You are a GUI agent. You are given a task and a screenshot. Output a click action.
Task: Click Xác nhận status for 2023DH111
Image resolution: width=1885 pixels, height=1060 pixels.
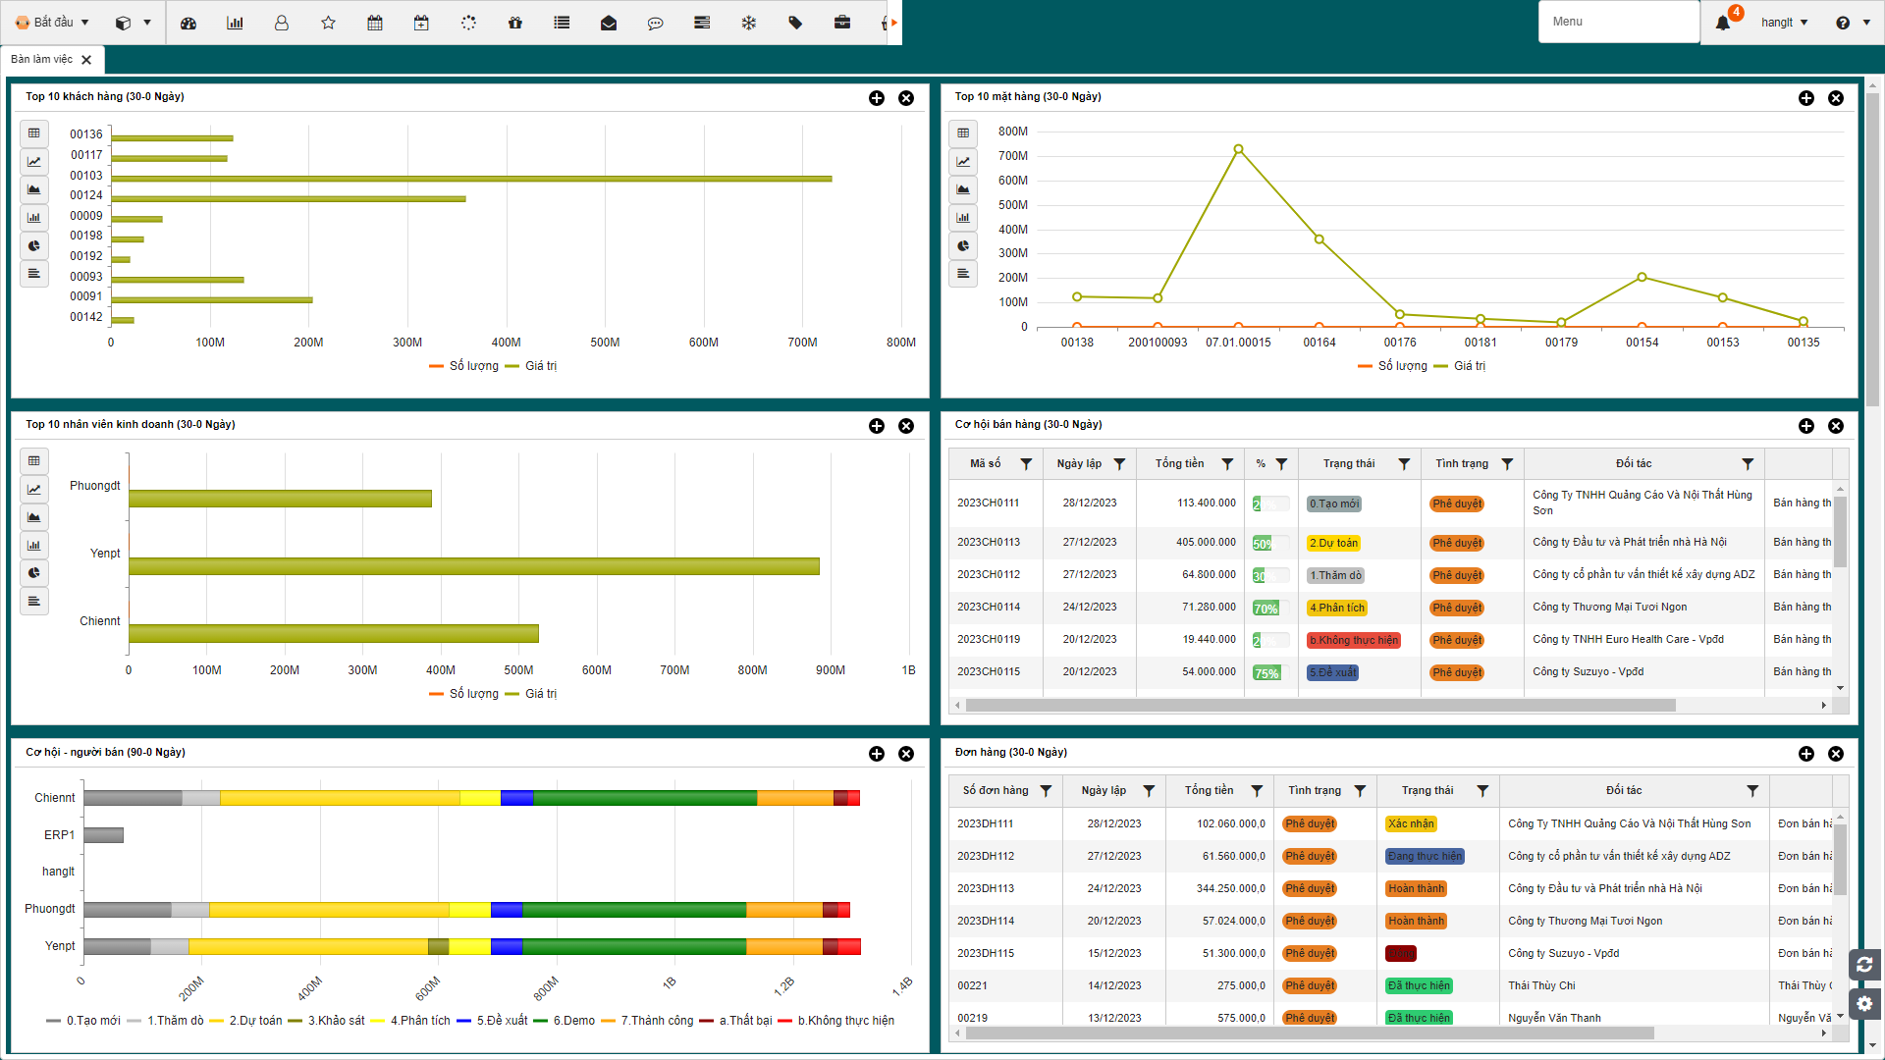pyautogui.click(x=1411, y=824)
